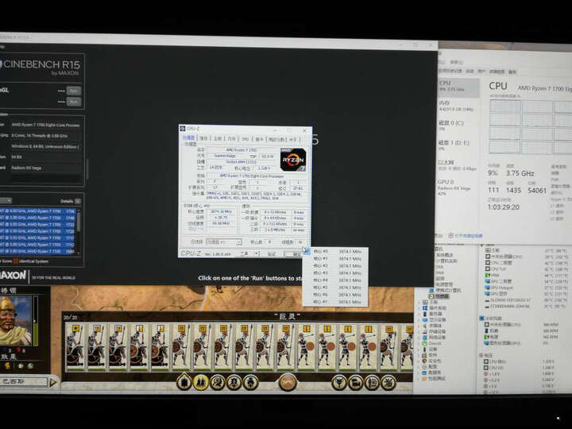The width and height of the screenshot is (572, 429).
Task: Open the 关于 tab in CPU-Z
Action: tap(293, 139)
